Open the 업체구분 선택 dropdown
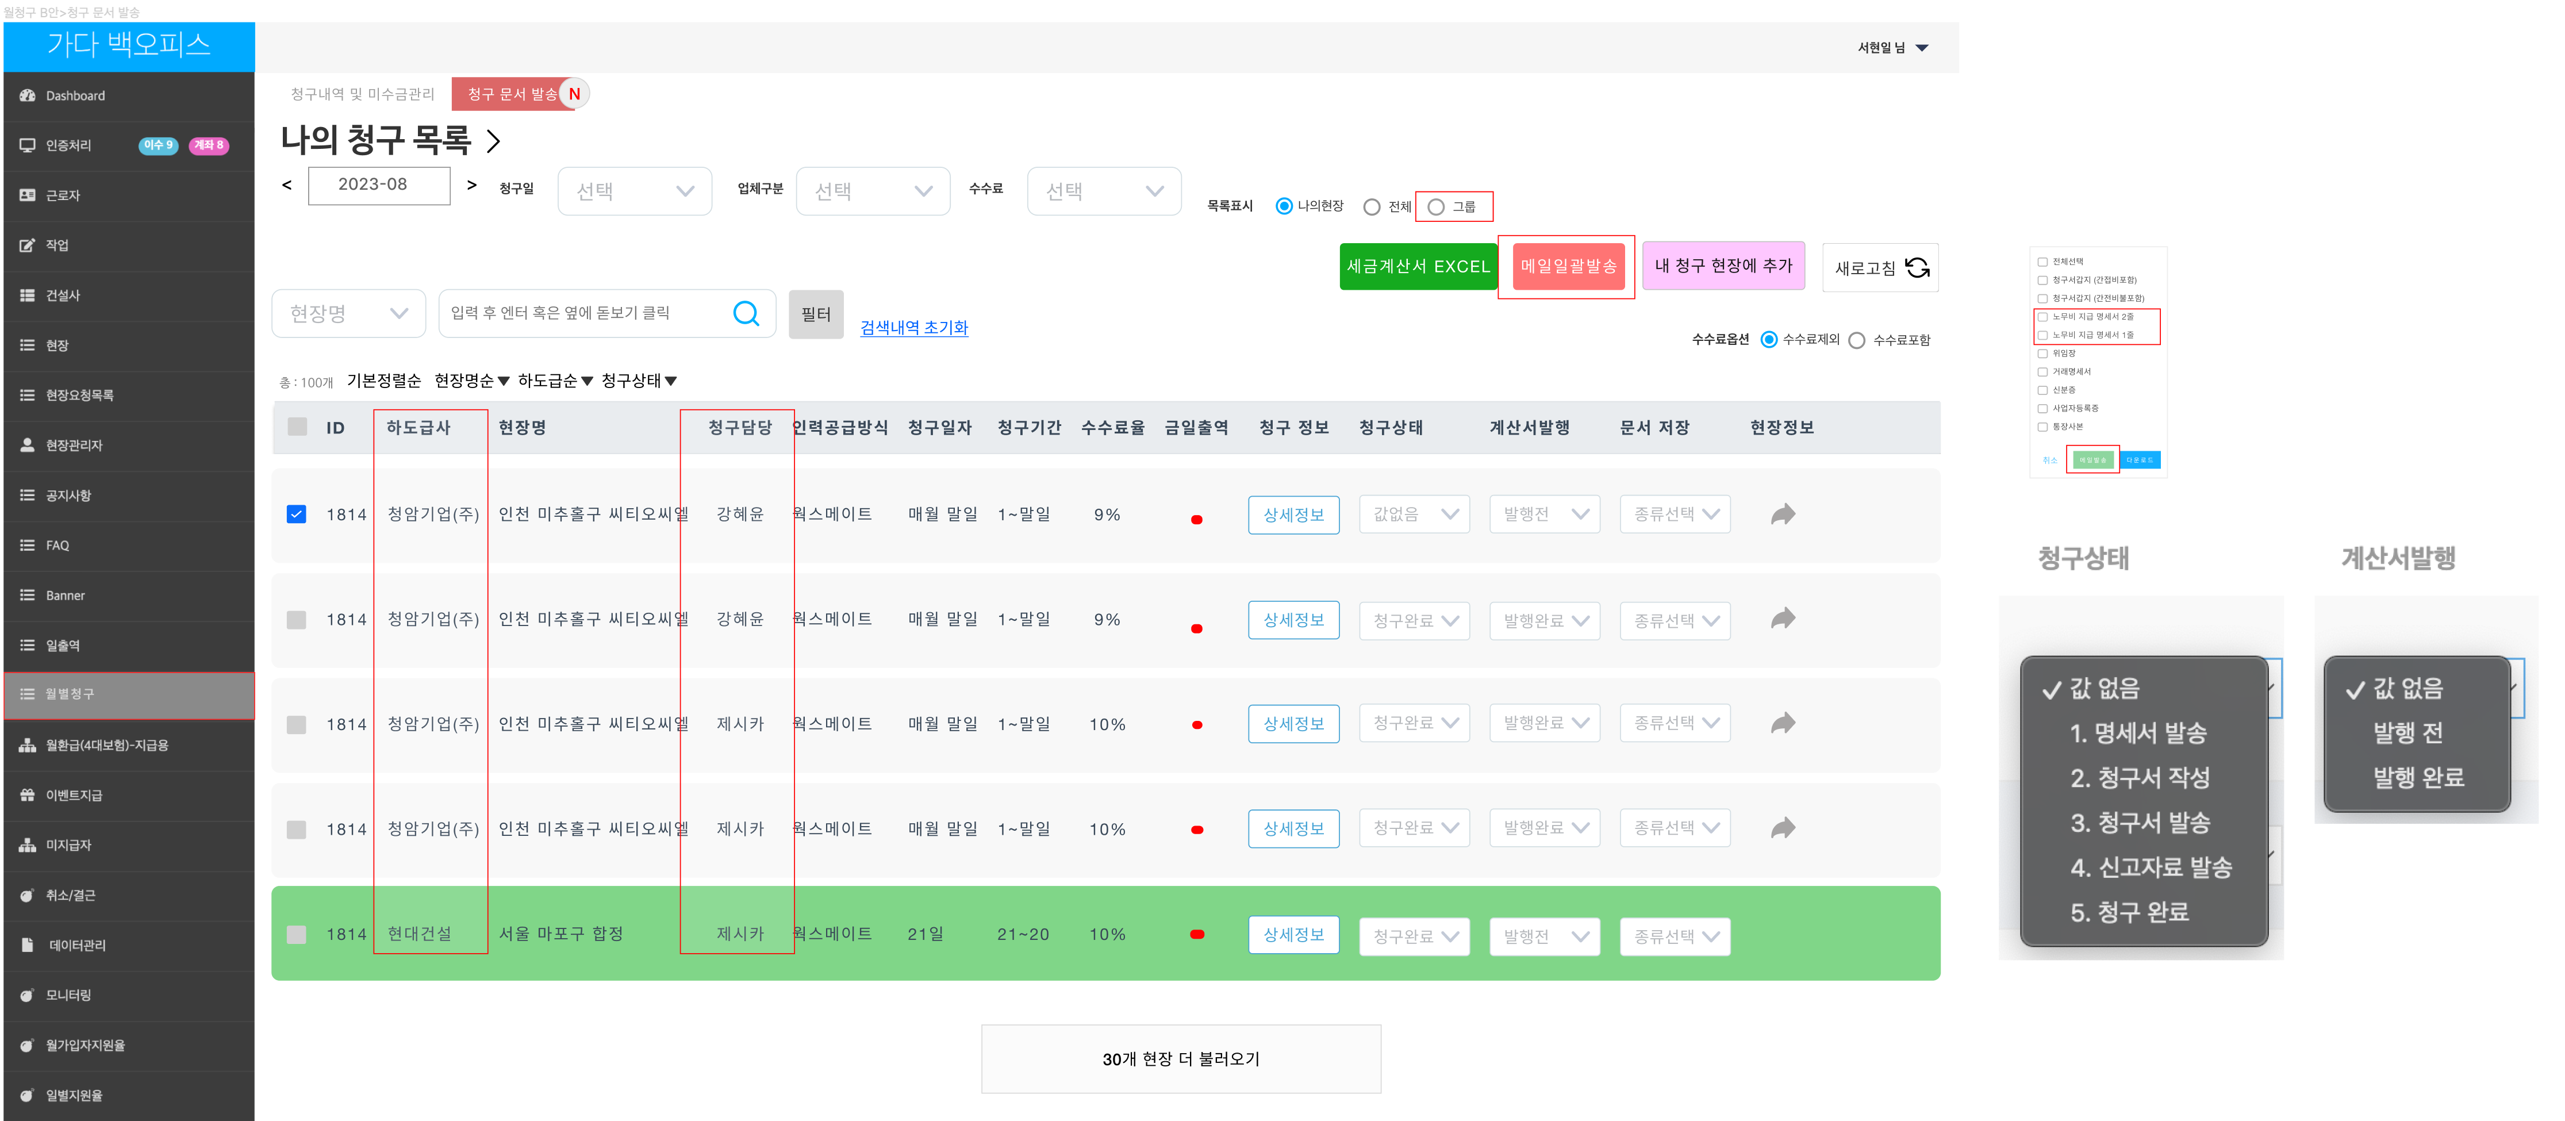 [873, 191]
